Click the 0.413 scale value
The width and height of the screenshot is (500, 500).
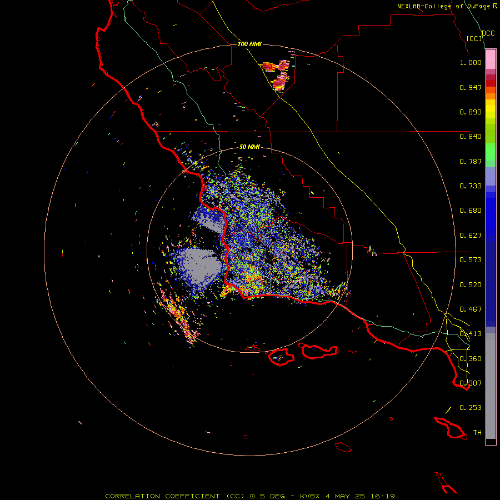tap(471, 334)
